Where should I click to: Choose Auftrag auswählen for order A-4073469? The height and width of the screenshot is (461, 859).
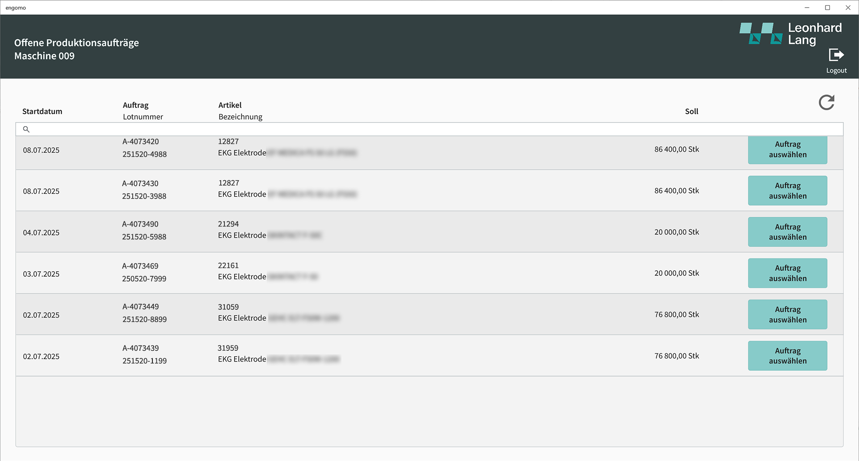pyautogui.click(x=787, y=273)
